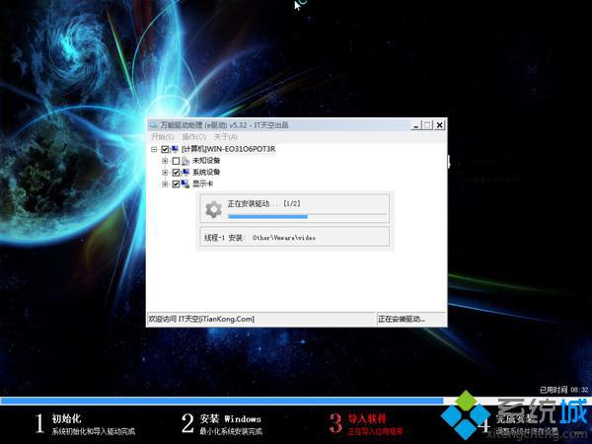Collapse the root computer tree node
Image resolution: width=592 pixels, height=444 pixels.
[154, 148]
